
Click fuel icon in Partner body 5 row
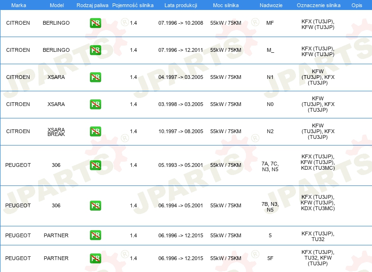[x=95, y=235]
